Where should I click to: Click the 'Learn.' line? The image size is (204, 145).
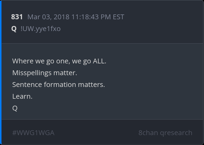(x=22, y=96)
